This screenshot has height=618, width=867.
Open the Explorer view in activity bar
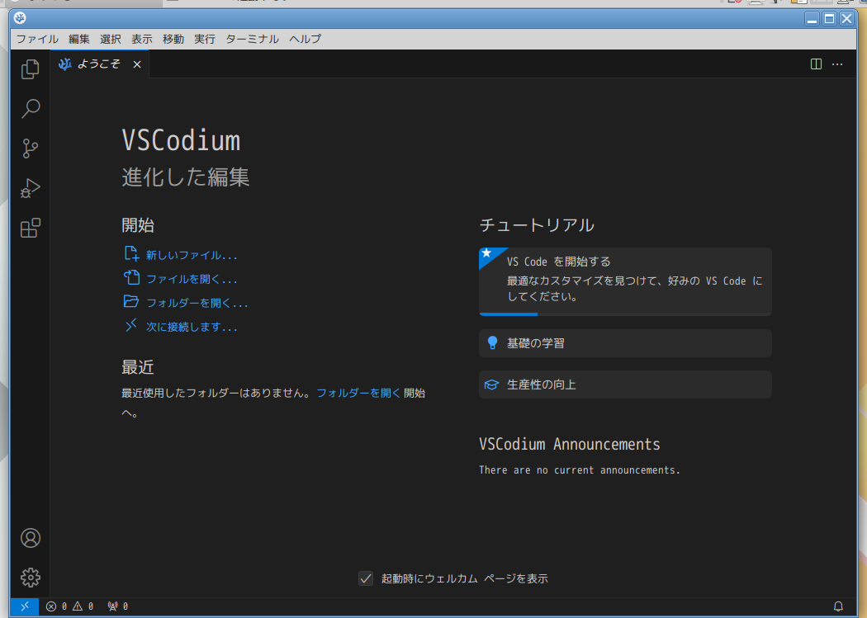point(31,69)
